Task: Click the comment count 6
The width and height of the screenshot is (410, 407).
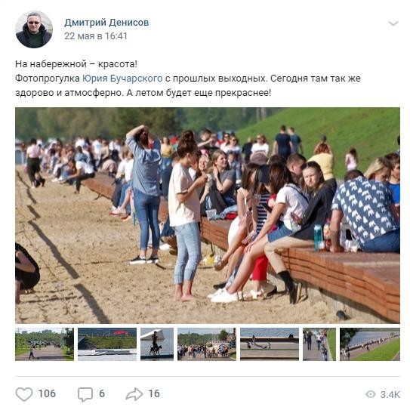Action: [102, 393]
